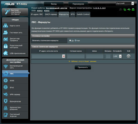Open the Русский language dropdown
Image resolution: width=138 pixels, height=124 pixels.
(x=125, y=3)
